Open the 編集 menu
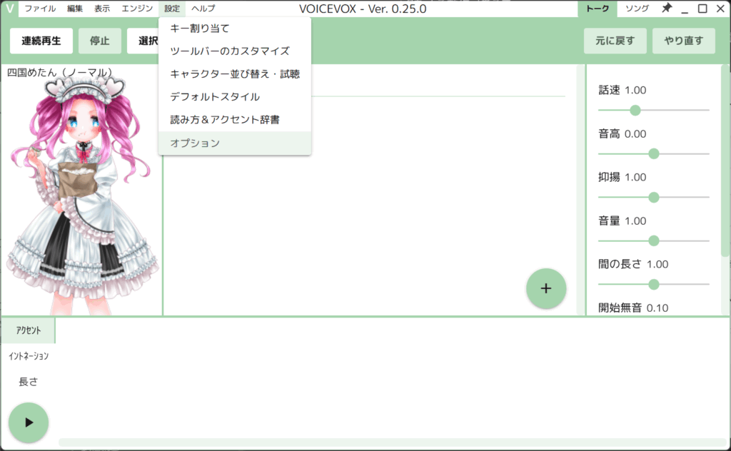This screenshot has width=731, height=451. pyautogui.click(x=75, y=9)
